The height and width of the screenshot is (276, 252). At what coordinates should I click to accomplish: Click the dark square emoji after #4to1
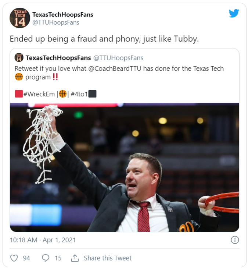(x=93, y=94)
